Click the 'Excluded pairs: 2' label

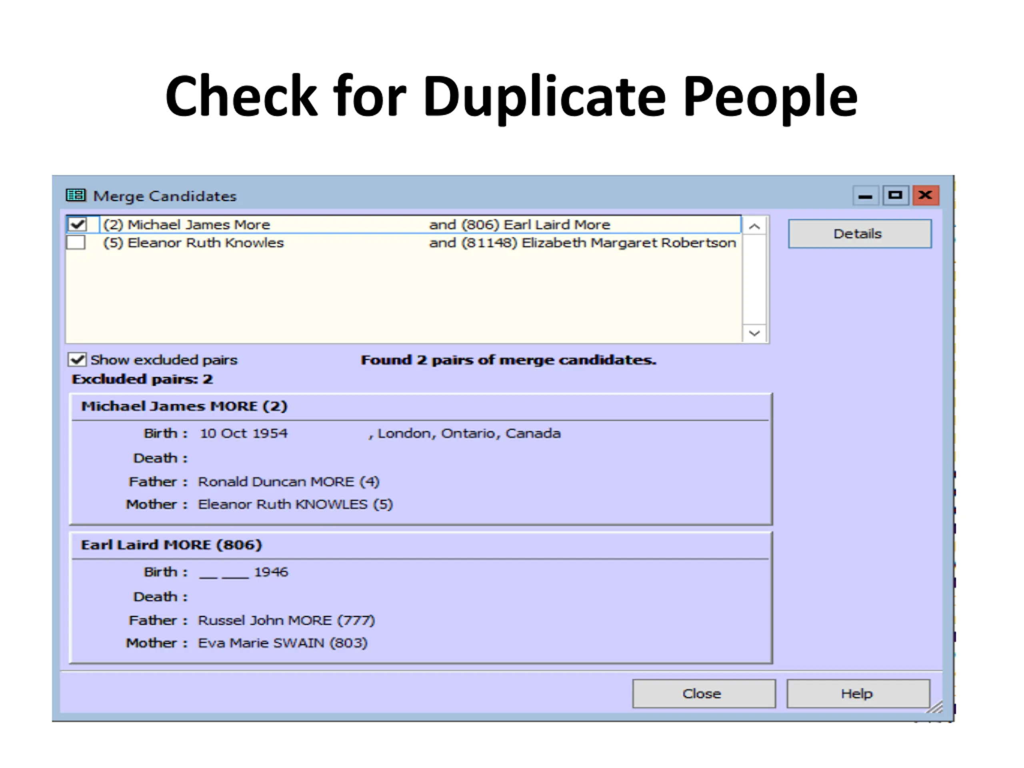coord(142,379)
